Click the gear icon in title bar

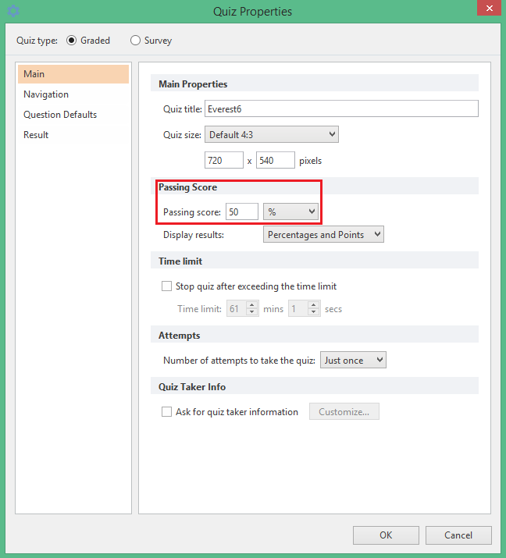(x=13, y=11)
